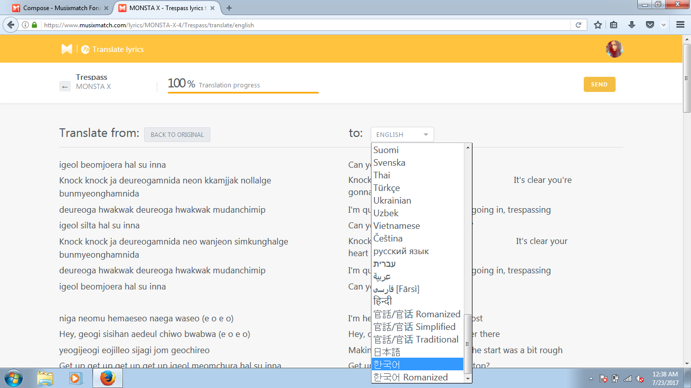Pick Ukrainian from the dropdown list
This screenshot has width=691, height=388.
(x=418, y=201)
